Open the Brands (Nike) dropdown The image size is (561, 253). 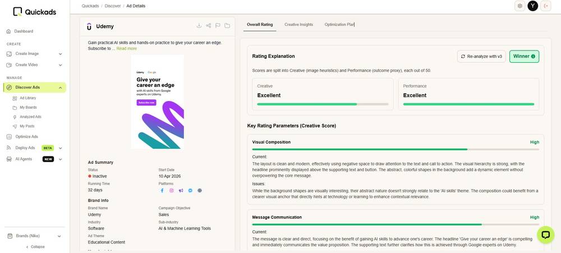point(34,236)
